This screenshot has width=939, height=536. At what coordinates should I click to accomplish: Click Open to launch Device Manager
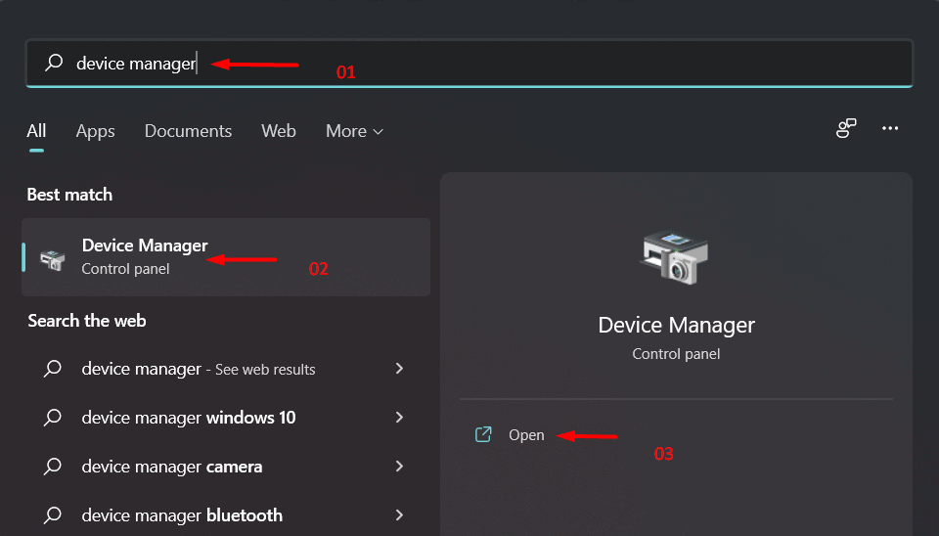(526, 435)
